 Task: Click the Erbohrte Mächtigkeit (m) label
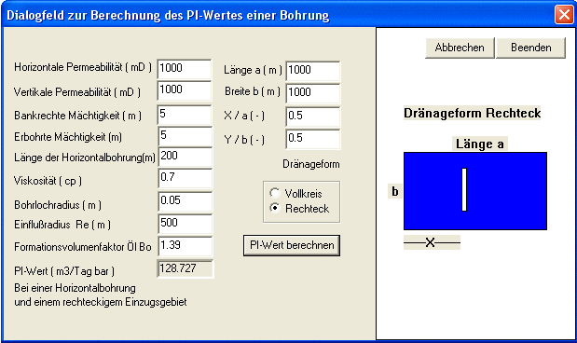point(68,137)
